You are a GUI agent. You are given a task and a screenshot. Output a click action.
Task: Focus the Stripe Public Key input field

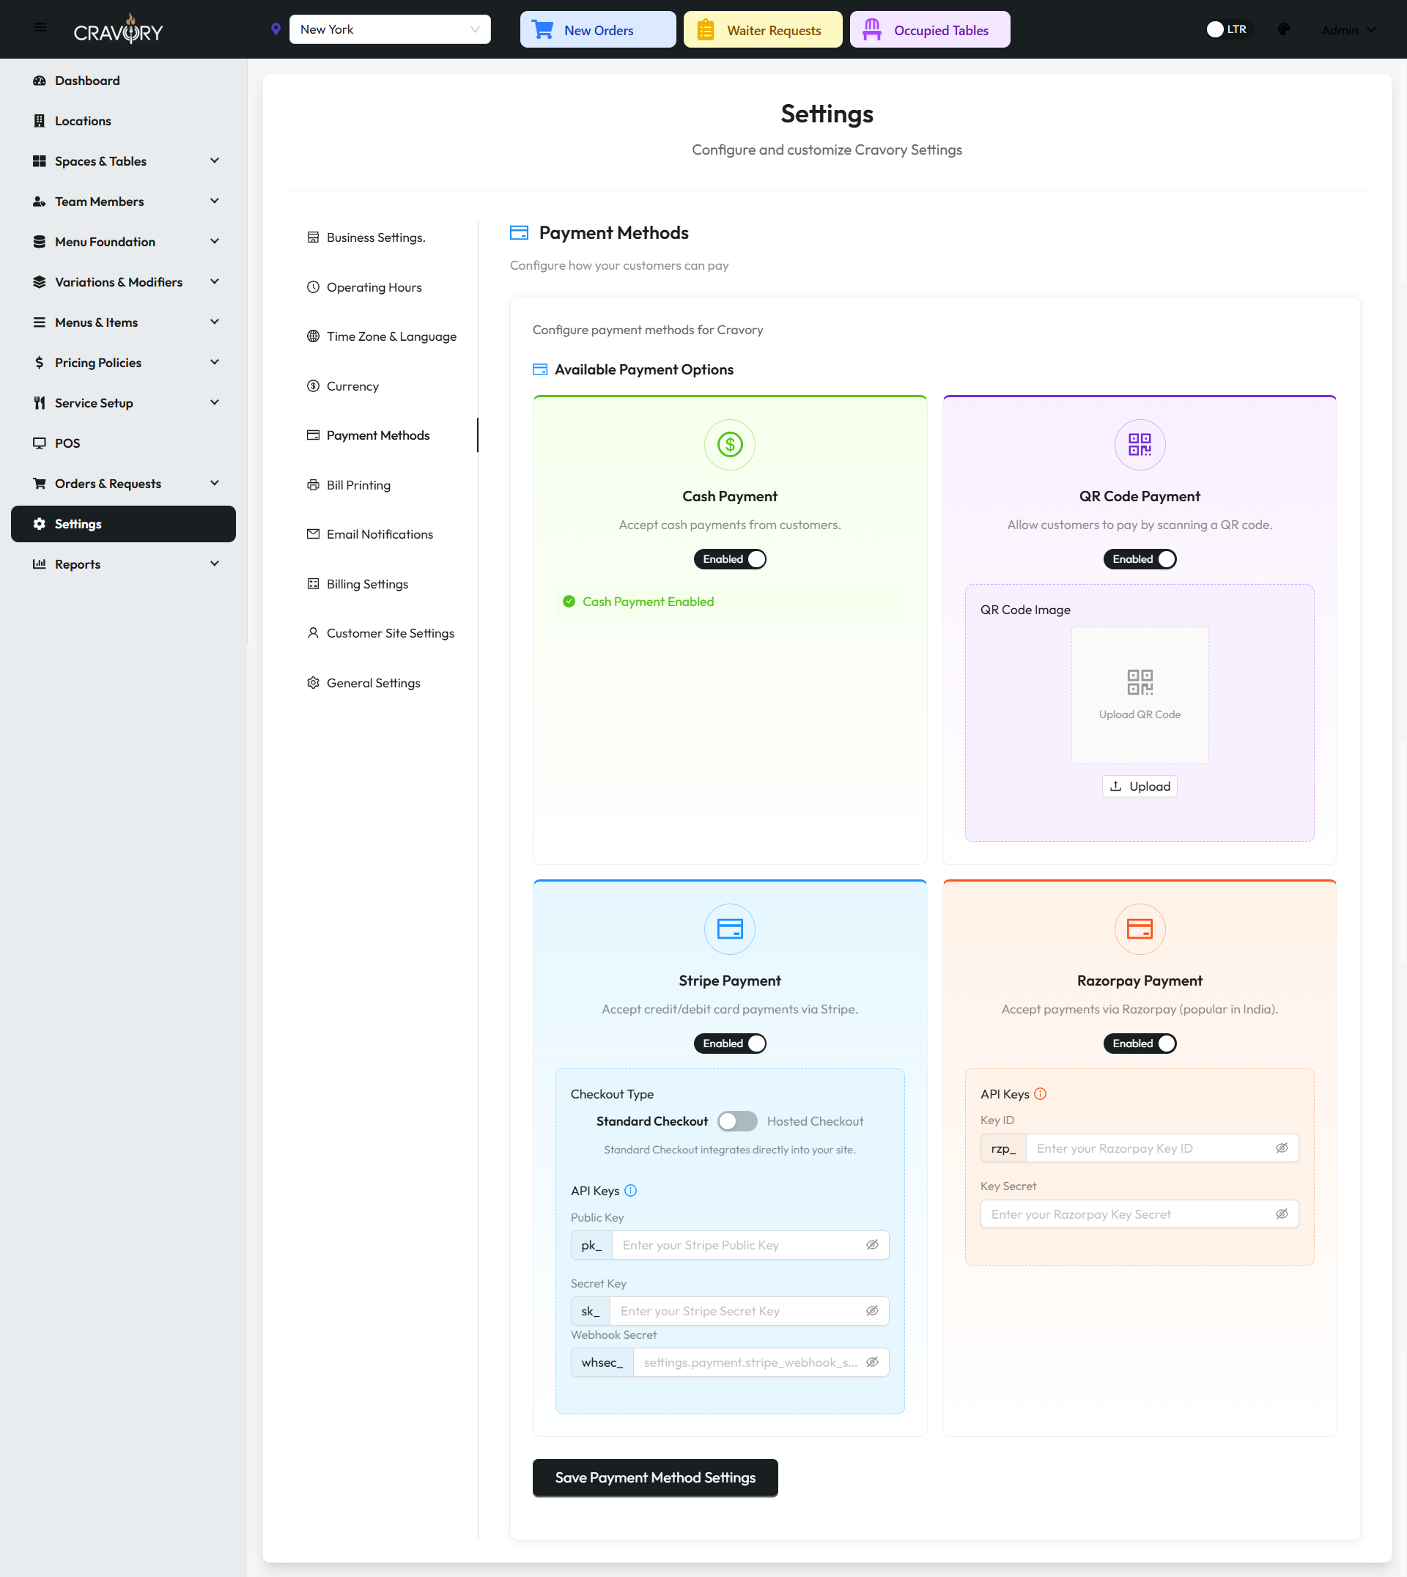pos(741,1244)
